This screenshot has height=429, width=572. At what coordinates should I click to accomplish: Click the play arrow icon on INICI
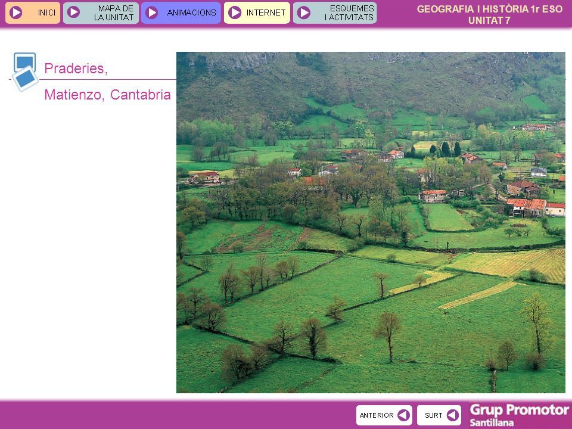[15, 13]
